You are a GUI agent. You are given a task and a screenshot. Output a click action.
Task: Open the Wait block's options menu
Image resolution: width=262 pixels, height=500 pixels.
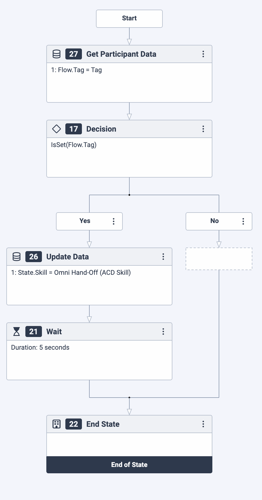pos(163,331)
